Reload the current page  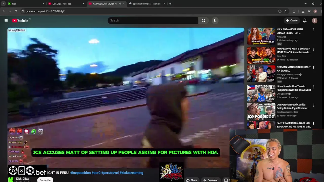[x=16, y=11]
